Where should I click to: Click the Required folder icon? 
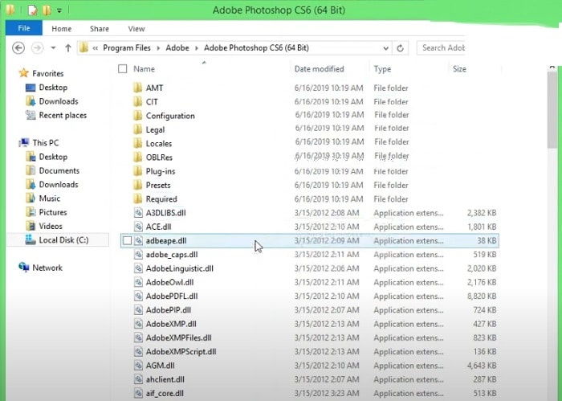point(137,199)
